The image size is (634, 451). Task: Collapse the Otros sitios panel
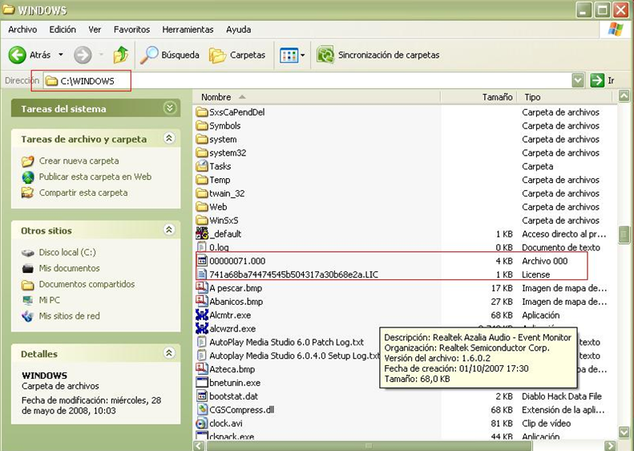pyautogui.click(x=169, y=230)
